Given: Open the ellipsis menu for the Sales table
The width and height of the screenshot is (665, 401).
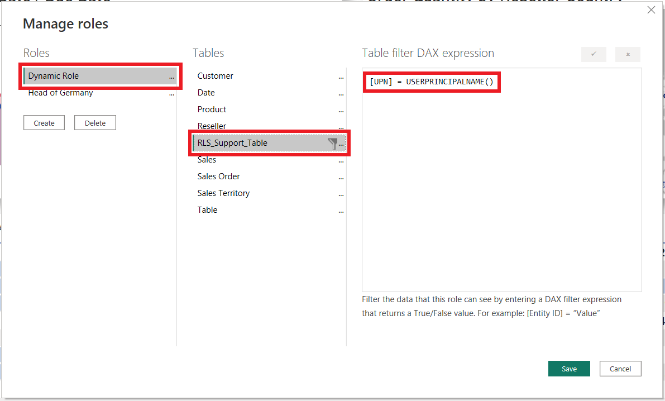Looking at the screenshot, I should click(341, 161).
